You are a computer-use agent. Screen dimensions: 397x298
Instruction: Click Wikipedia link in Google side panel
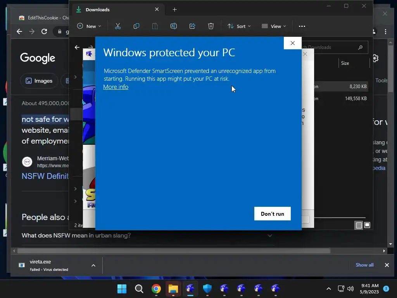coord(379,168)
